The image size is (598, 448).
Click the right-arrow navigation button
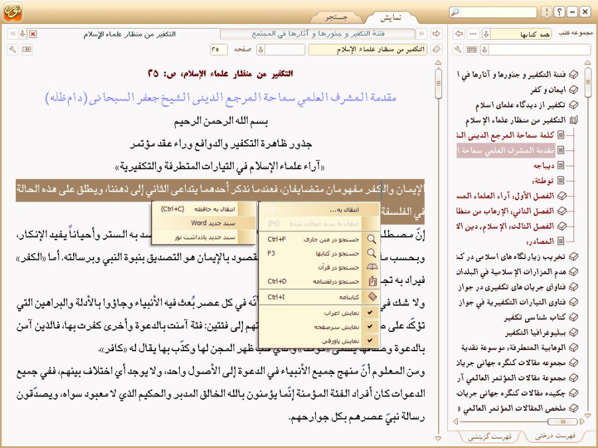436,34
